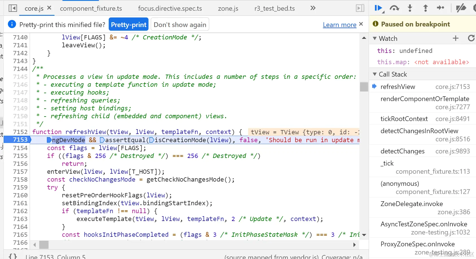Click the Pretty-print button
Viewport: 476px width, 259px height.
click(129, 24)
